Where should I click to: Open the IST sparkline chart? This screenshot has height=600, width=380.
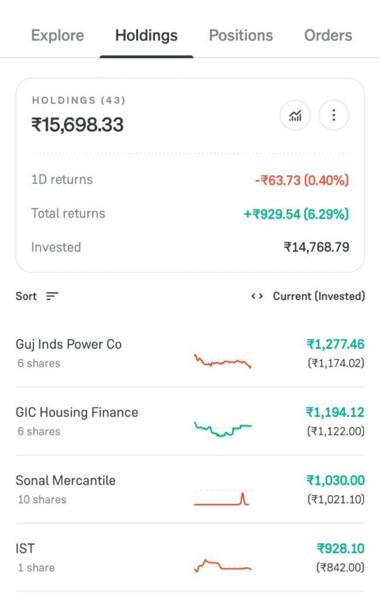point(223,565)
